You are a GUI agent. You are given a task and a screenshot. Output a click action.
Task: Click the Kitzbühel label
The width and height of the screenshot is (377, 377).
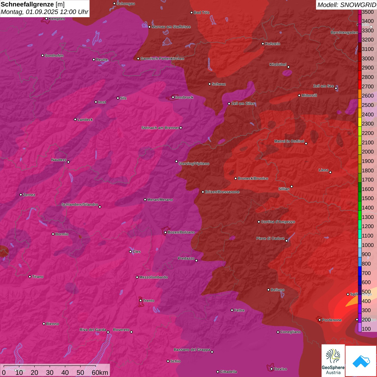tap(278, 65)
